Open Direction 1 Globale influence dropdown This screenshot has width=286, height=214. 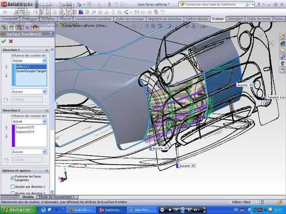pos(45,61)
